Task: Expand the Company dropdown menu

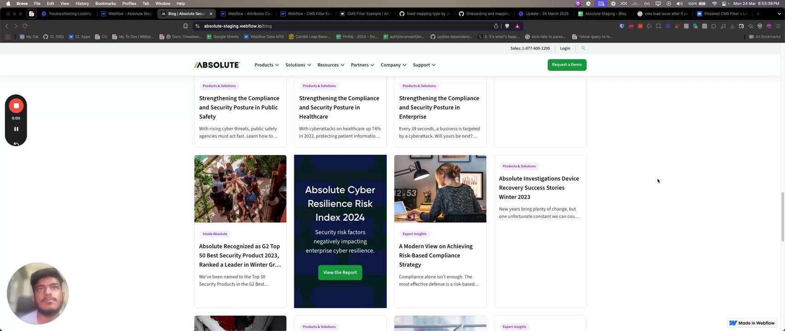Action: 393,65
